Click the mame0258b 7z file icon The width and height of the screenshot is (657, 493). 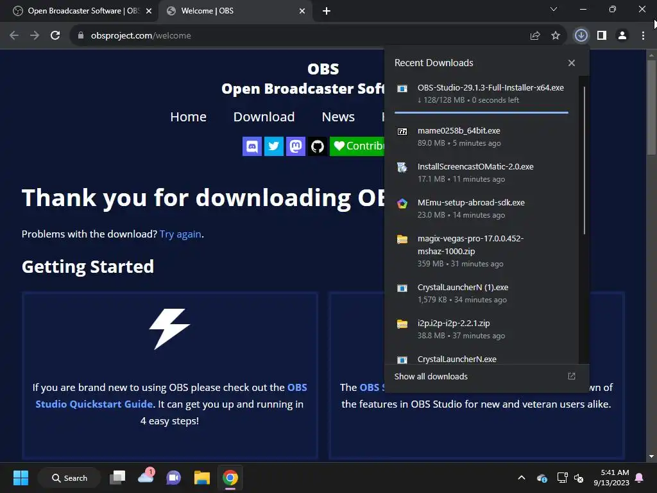click(402, 132)
